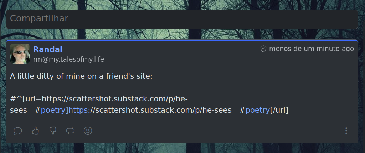Focus the Compartilhar share field
The height and width of the screenshot is (153, 365).
(x=182, y=19)
